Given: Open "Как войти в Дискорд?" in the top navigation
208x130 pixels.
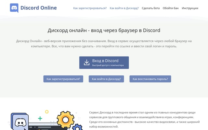Looking at the screenshot, I should click(x=124, y=8).
